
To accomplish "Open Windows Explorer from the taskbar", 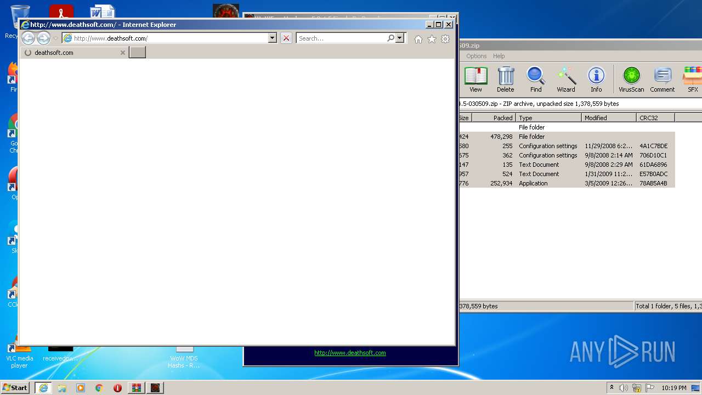I will (x=62, y=387).
